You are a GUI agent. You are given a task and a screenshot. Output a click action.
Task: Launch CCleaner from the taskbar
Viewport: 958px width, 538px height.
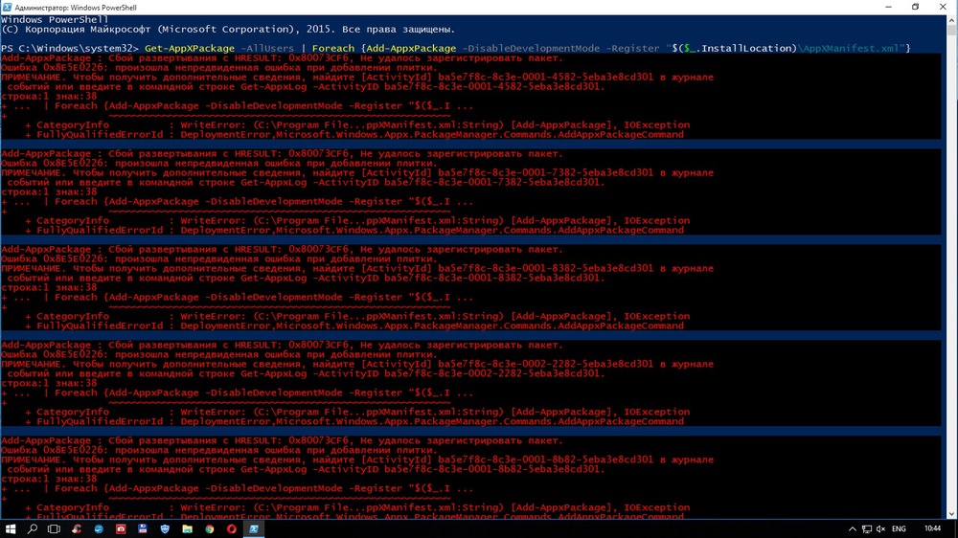(77, 528)
